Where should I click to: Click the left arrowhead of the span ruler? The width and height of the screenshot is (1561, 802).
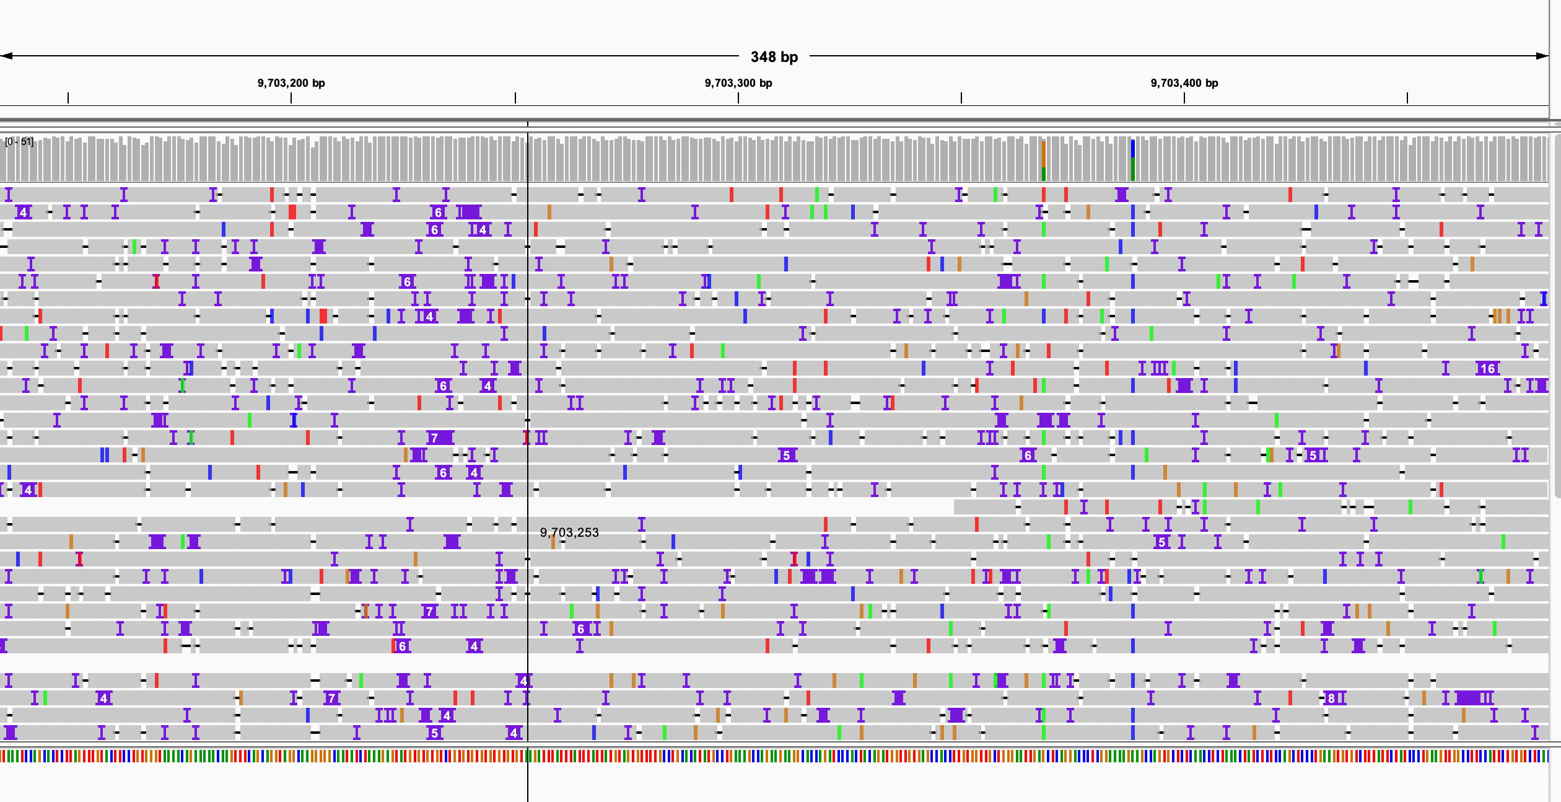[x=6, y=56]
